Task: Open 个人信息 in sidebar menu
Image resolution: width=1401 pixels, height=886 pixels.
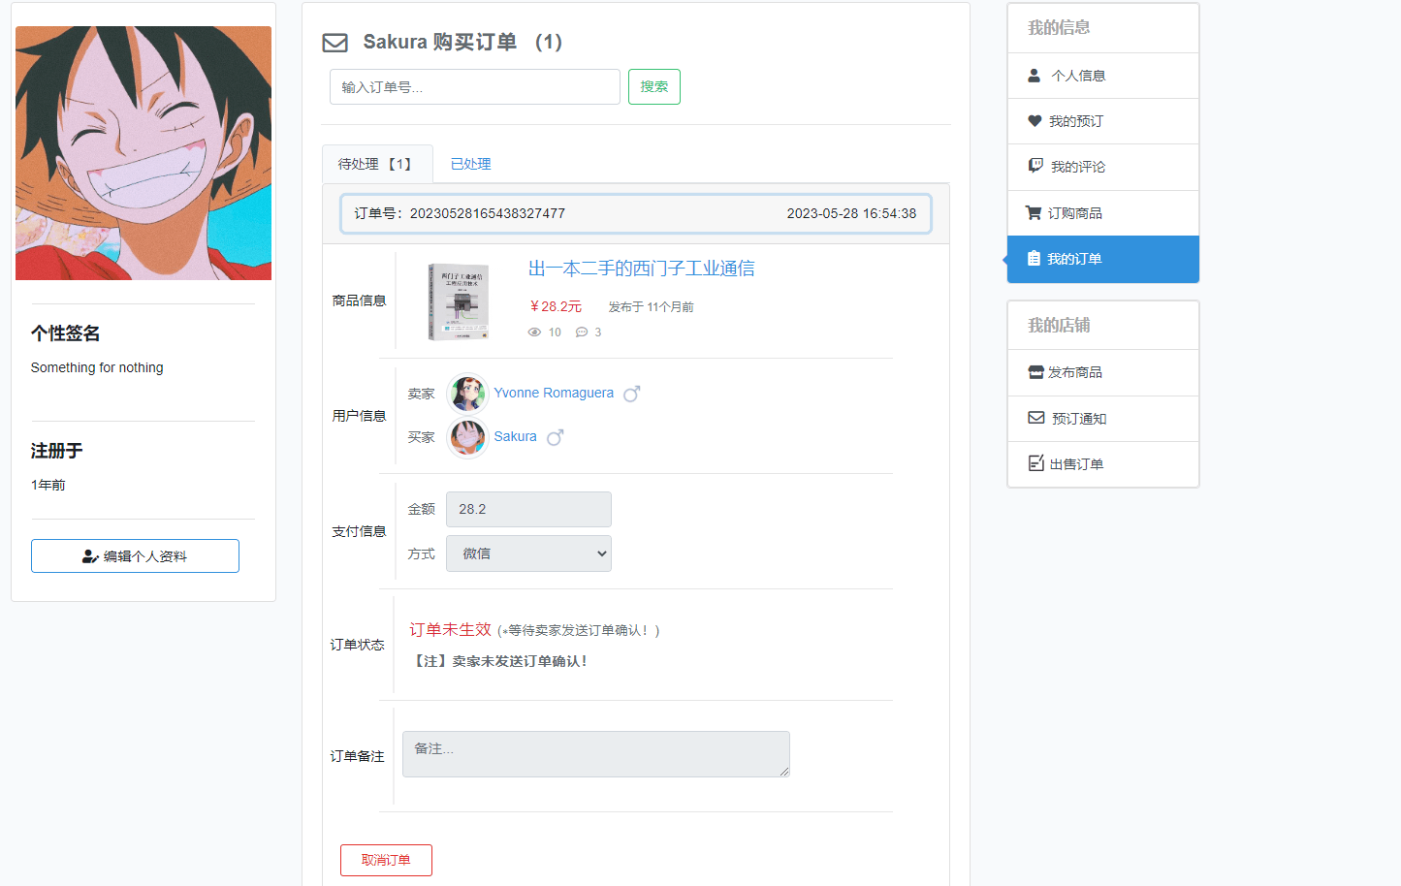Action: tap(1103, 76)
